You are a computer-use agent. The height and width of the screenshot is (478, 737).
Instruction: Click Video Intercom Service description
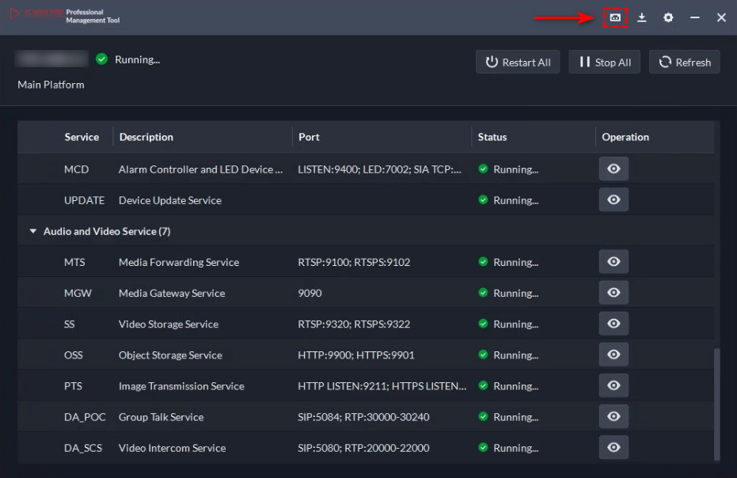(x=172, y=449)
